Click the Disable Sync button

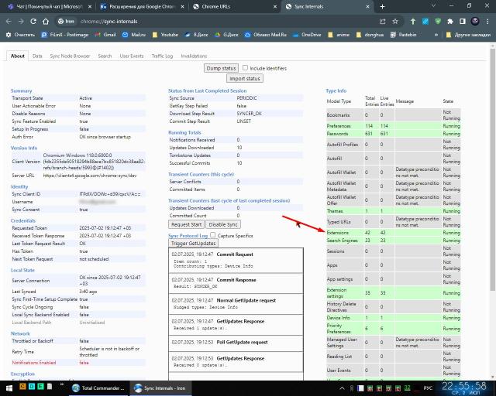point(223,224)
